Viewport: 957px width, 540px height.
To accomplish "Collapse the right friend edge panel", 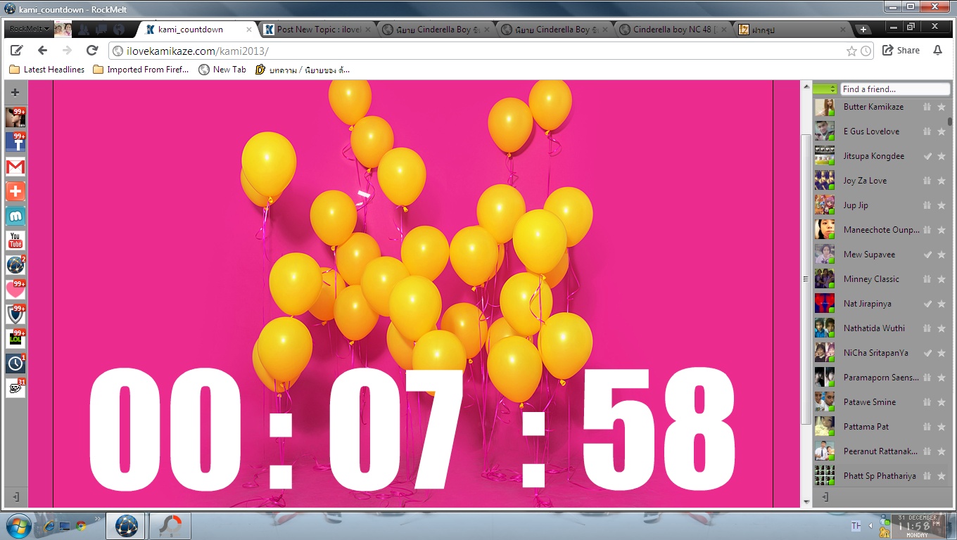I will (825, 497).
